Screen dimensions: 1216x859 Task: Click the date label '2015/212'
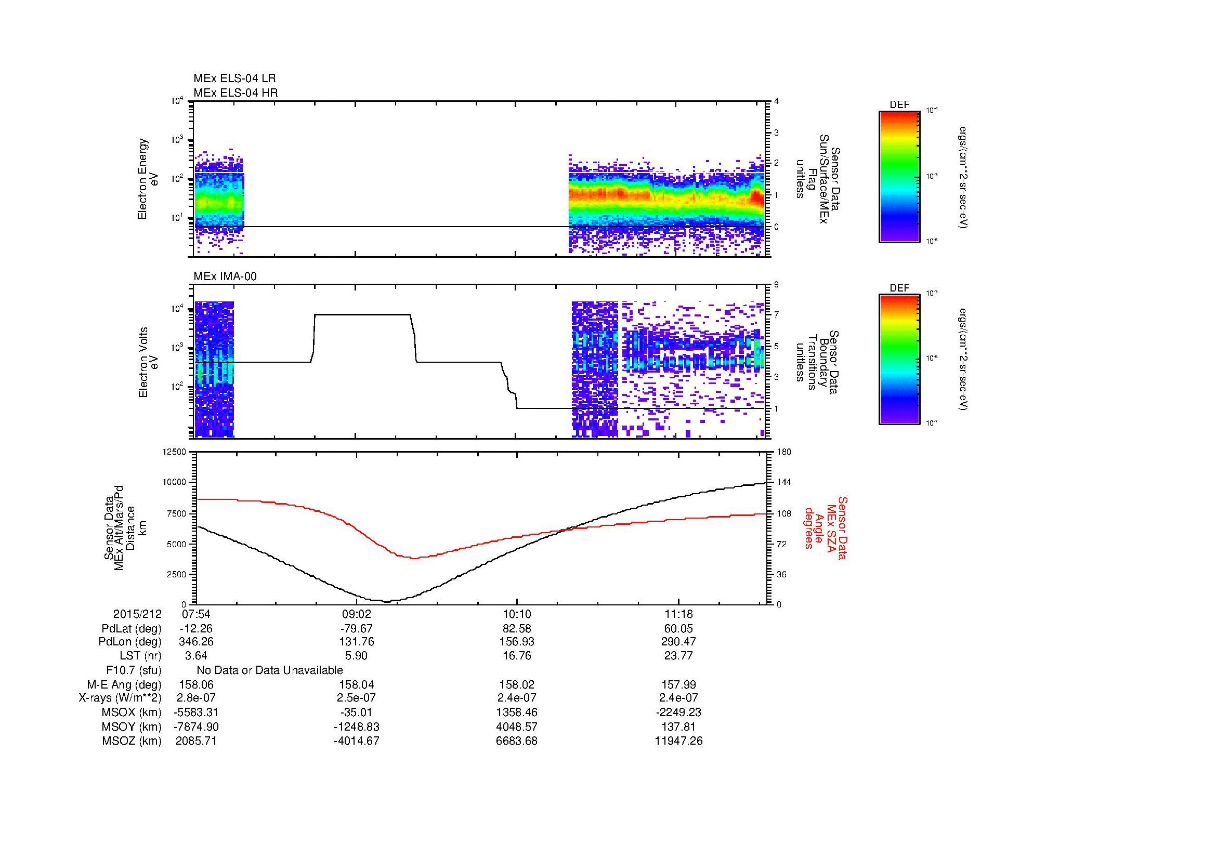click(137, 614)
